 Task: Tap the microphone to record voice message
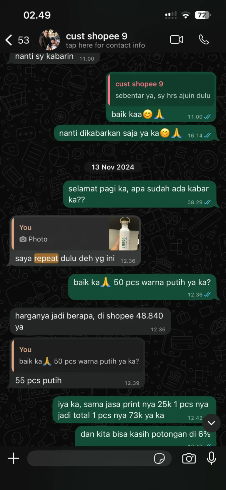[x=212, y=458]
